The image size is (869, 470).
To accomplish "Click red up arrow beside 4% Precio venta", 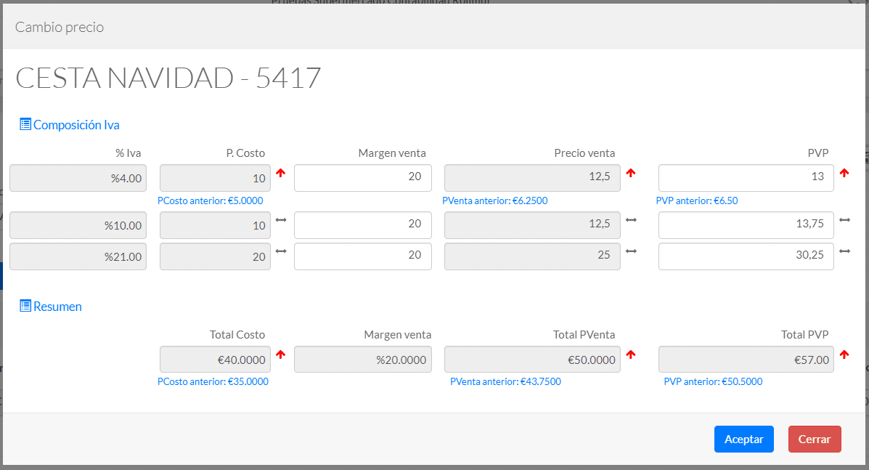I will tap(631, 173).
